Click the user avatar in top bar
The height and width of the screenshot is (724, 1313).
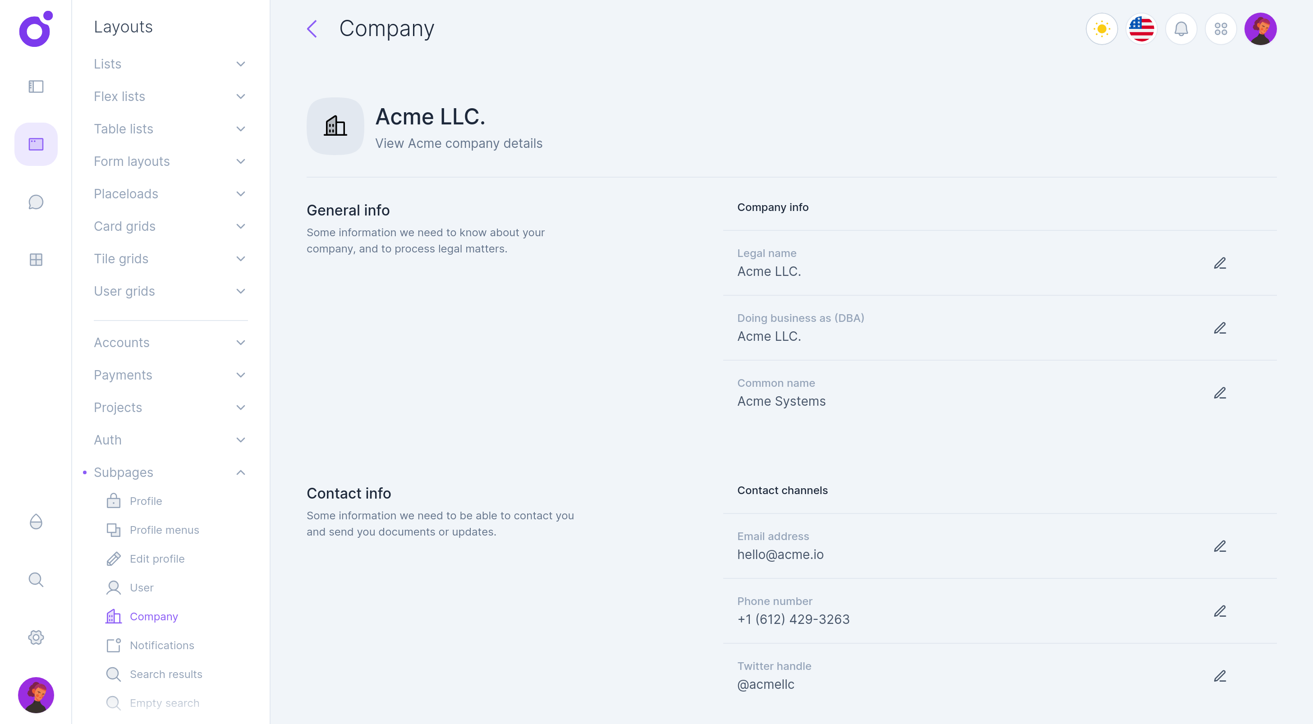tap(1260, 29)
